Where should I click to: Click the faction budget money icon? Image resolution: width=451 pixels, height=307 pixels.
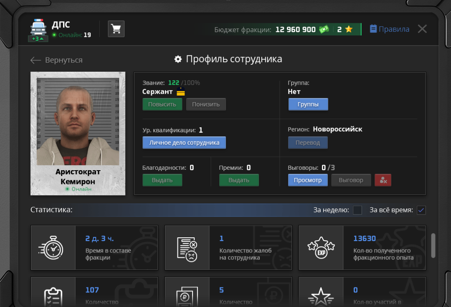pyautogui.click(x=324, y=29)
